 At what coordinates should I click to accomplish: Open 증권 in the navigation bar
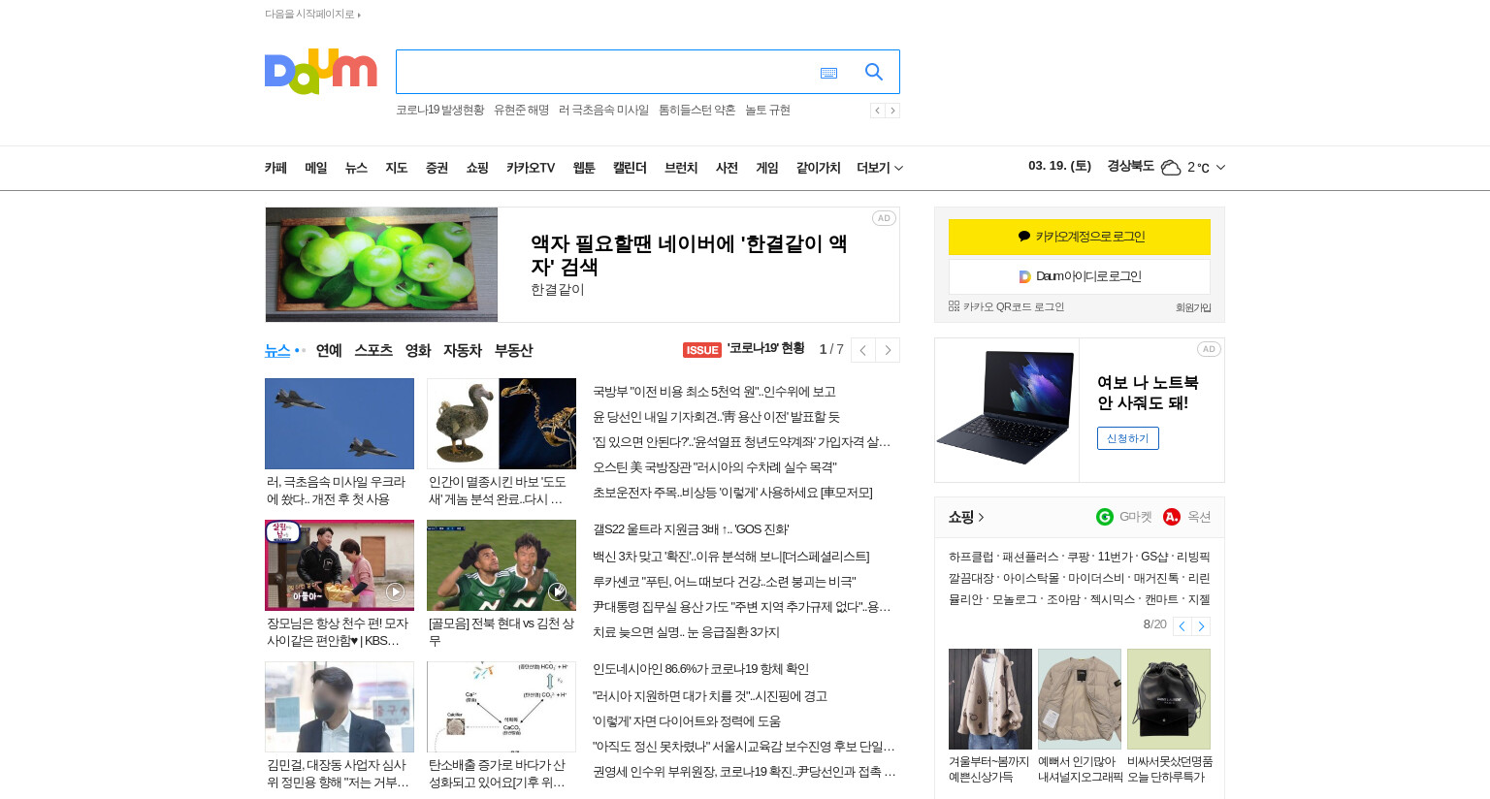(x=437, y=168)
